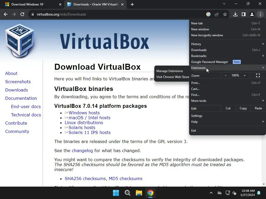
Task: Switch to the Download Windows 10 tab
Action: (x=32, y=4)
